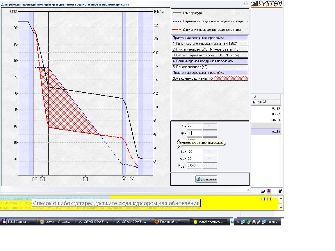Viewport: 335px width, 251px height.
Task: Expand hidden tray icons with the arrow
Action: tap(238, 222)
